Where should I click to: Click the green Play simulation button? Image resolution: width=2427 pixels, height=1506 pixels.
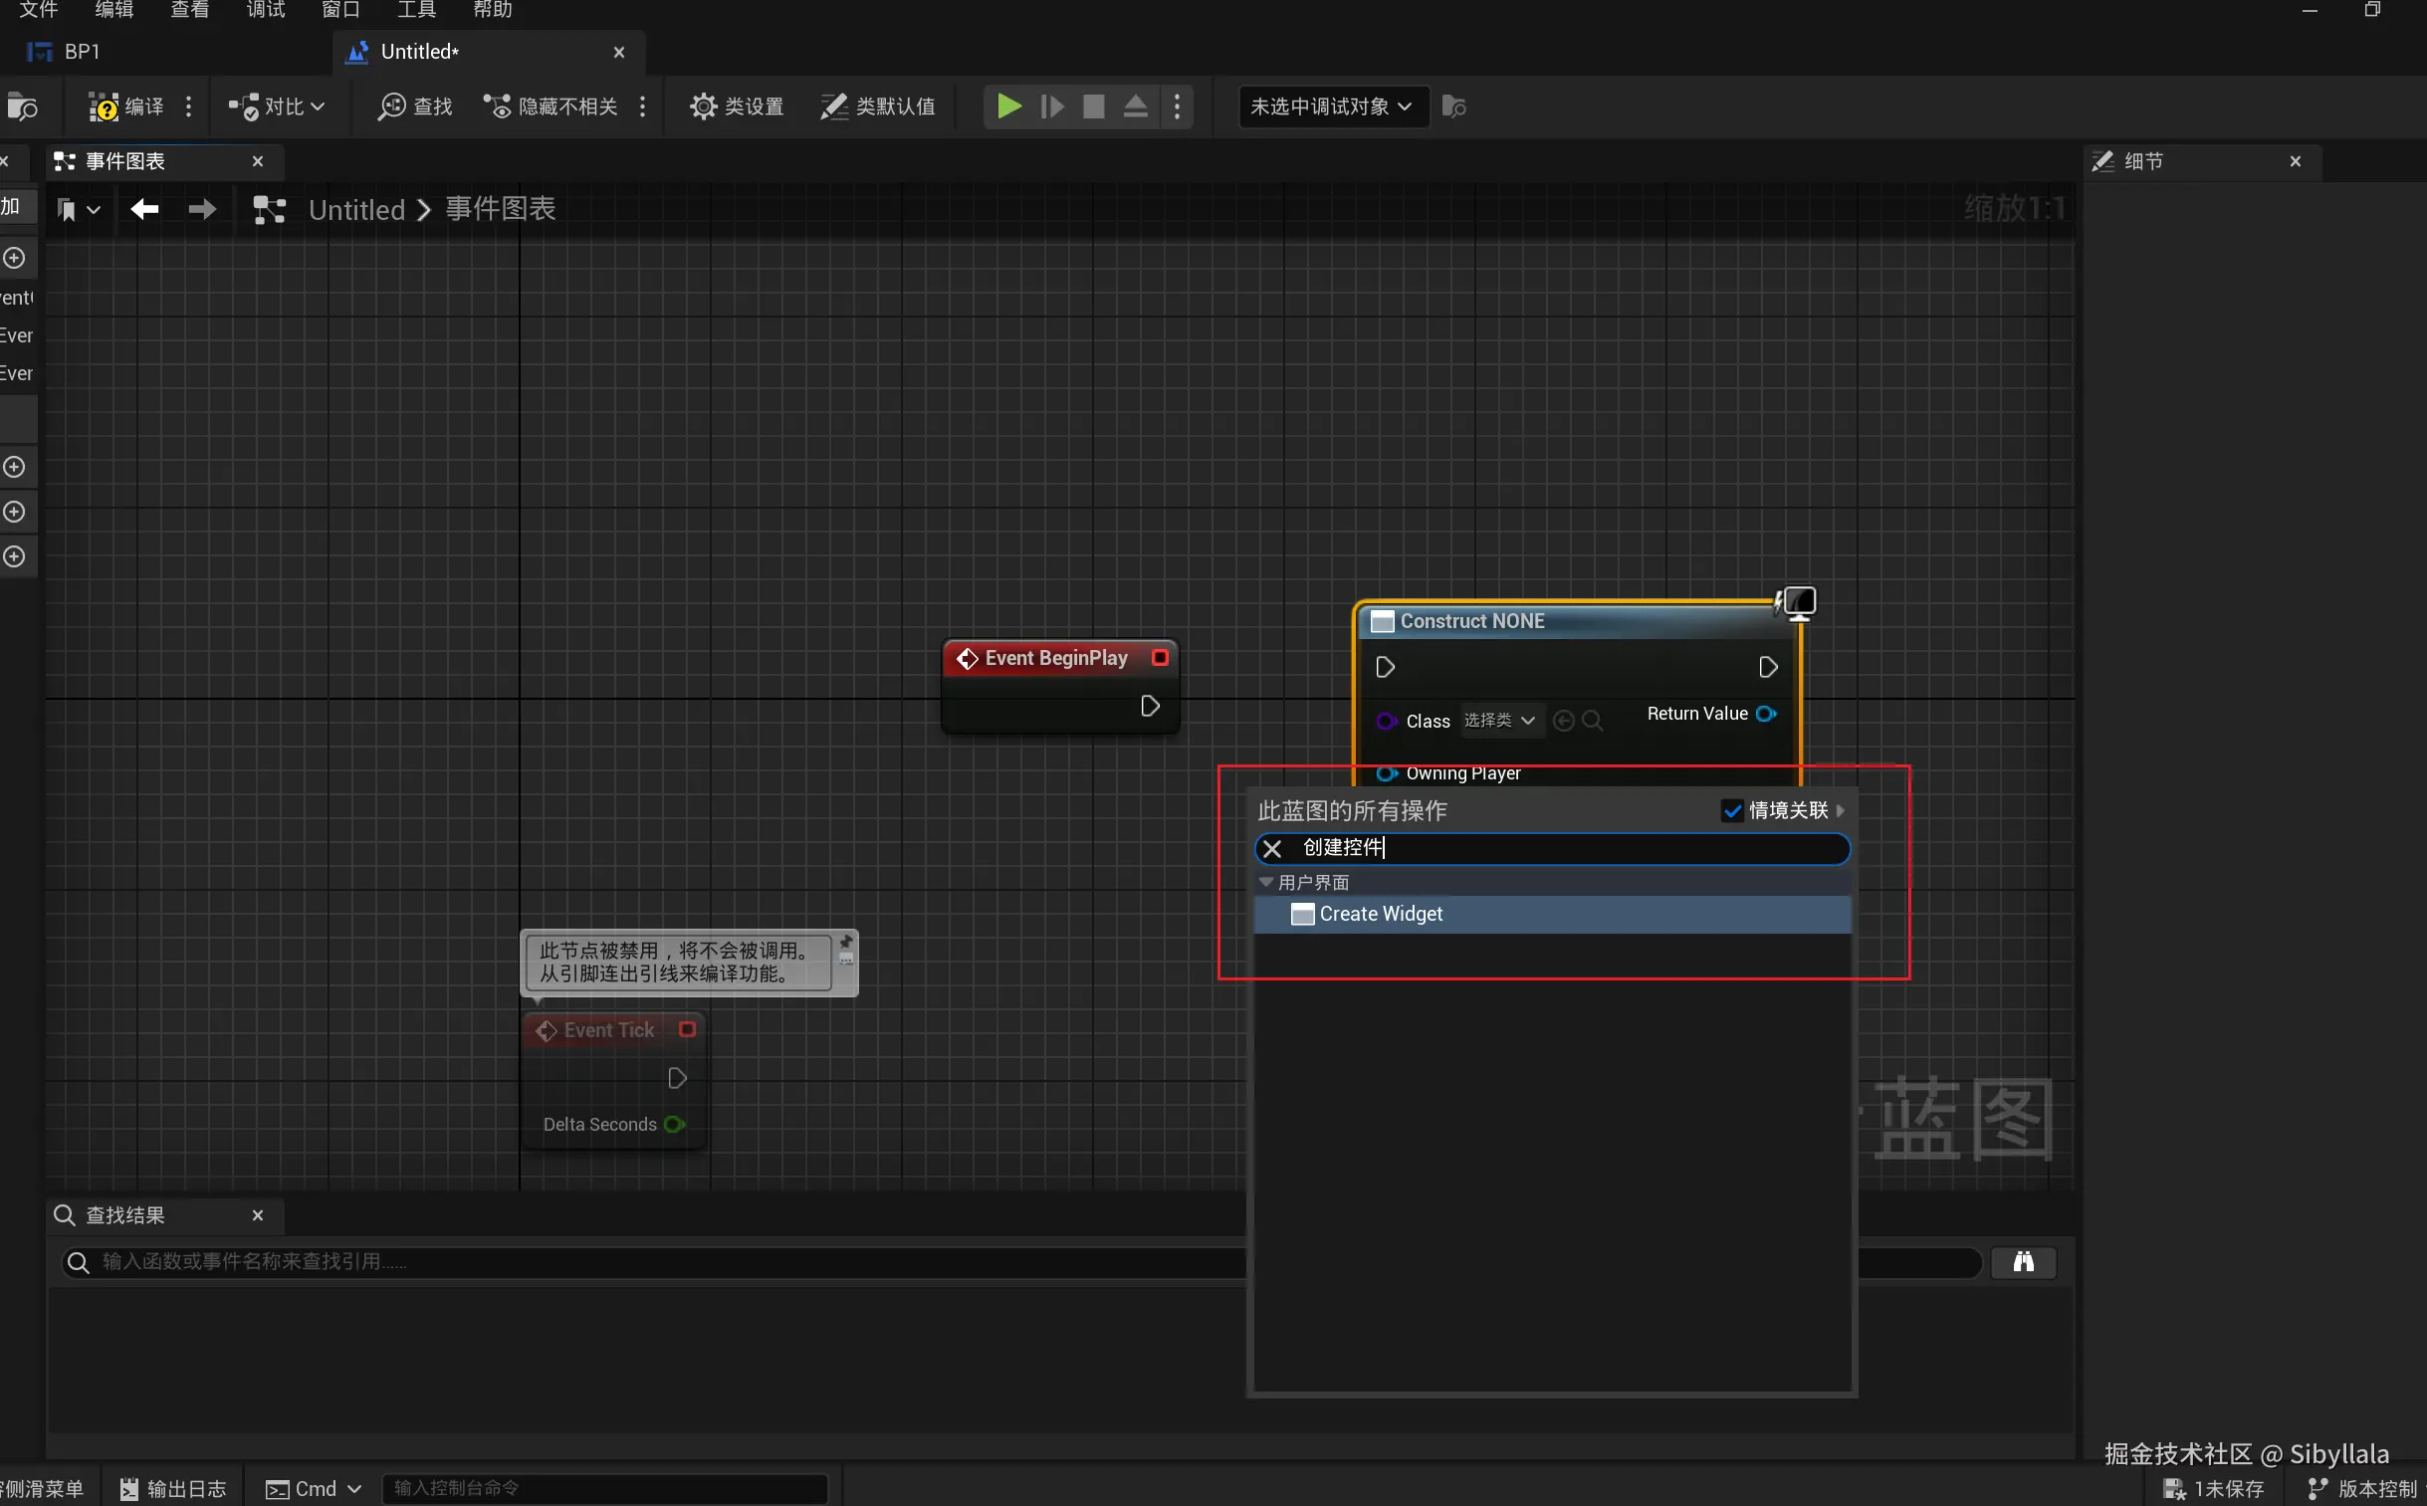1007,106
